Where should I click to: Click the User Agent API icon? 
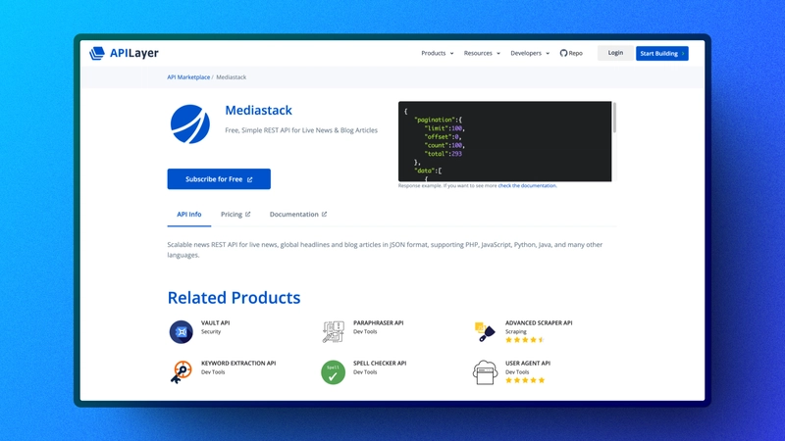(485, 372)
